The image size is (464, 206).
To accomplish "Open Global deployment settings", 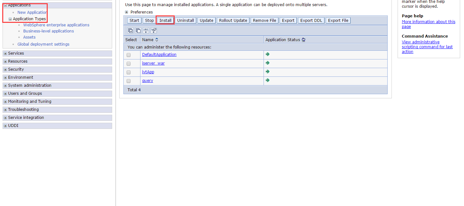I will tap(43, 44).
